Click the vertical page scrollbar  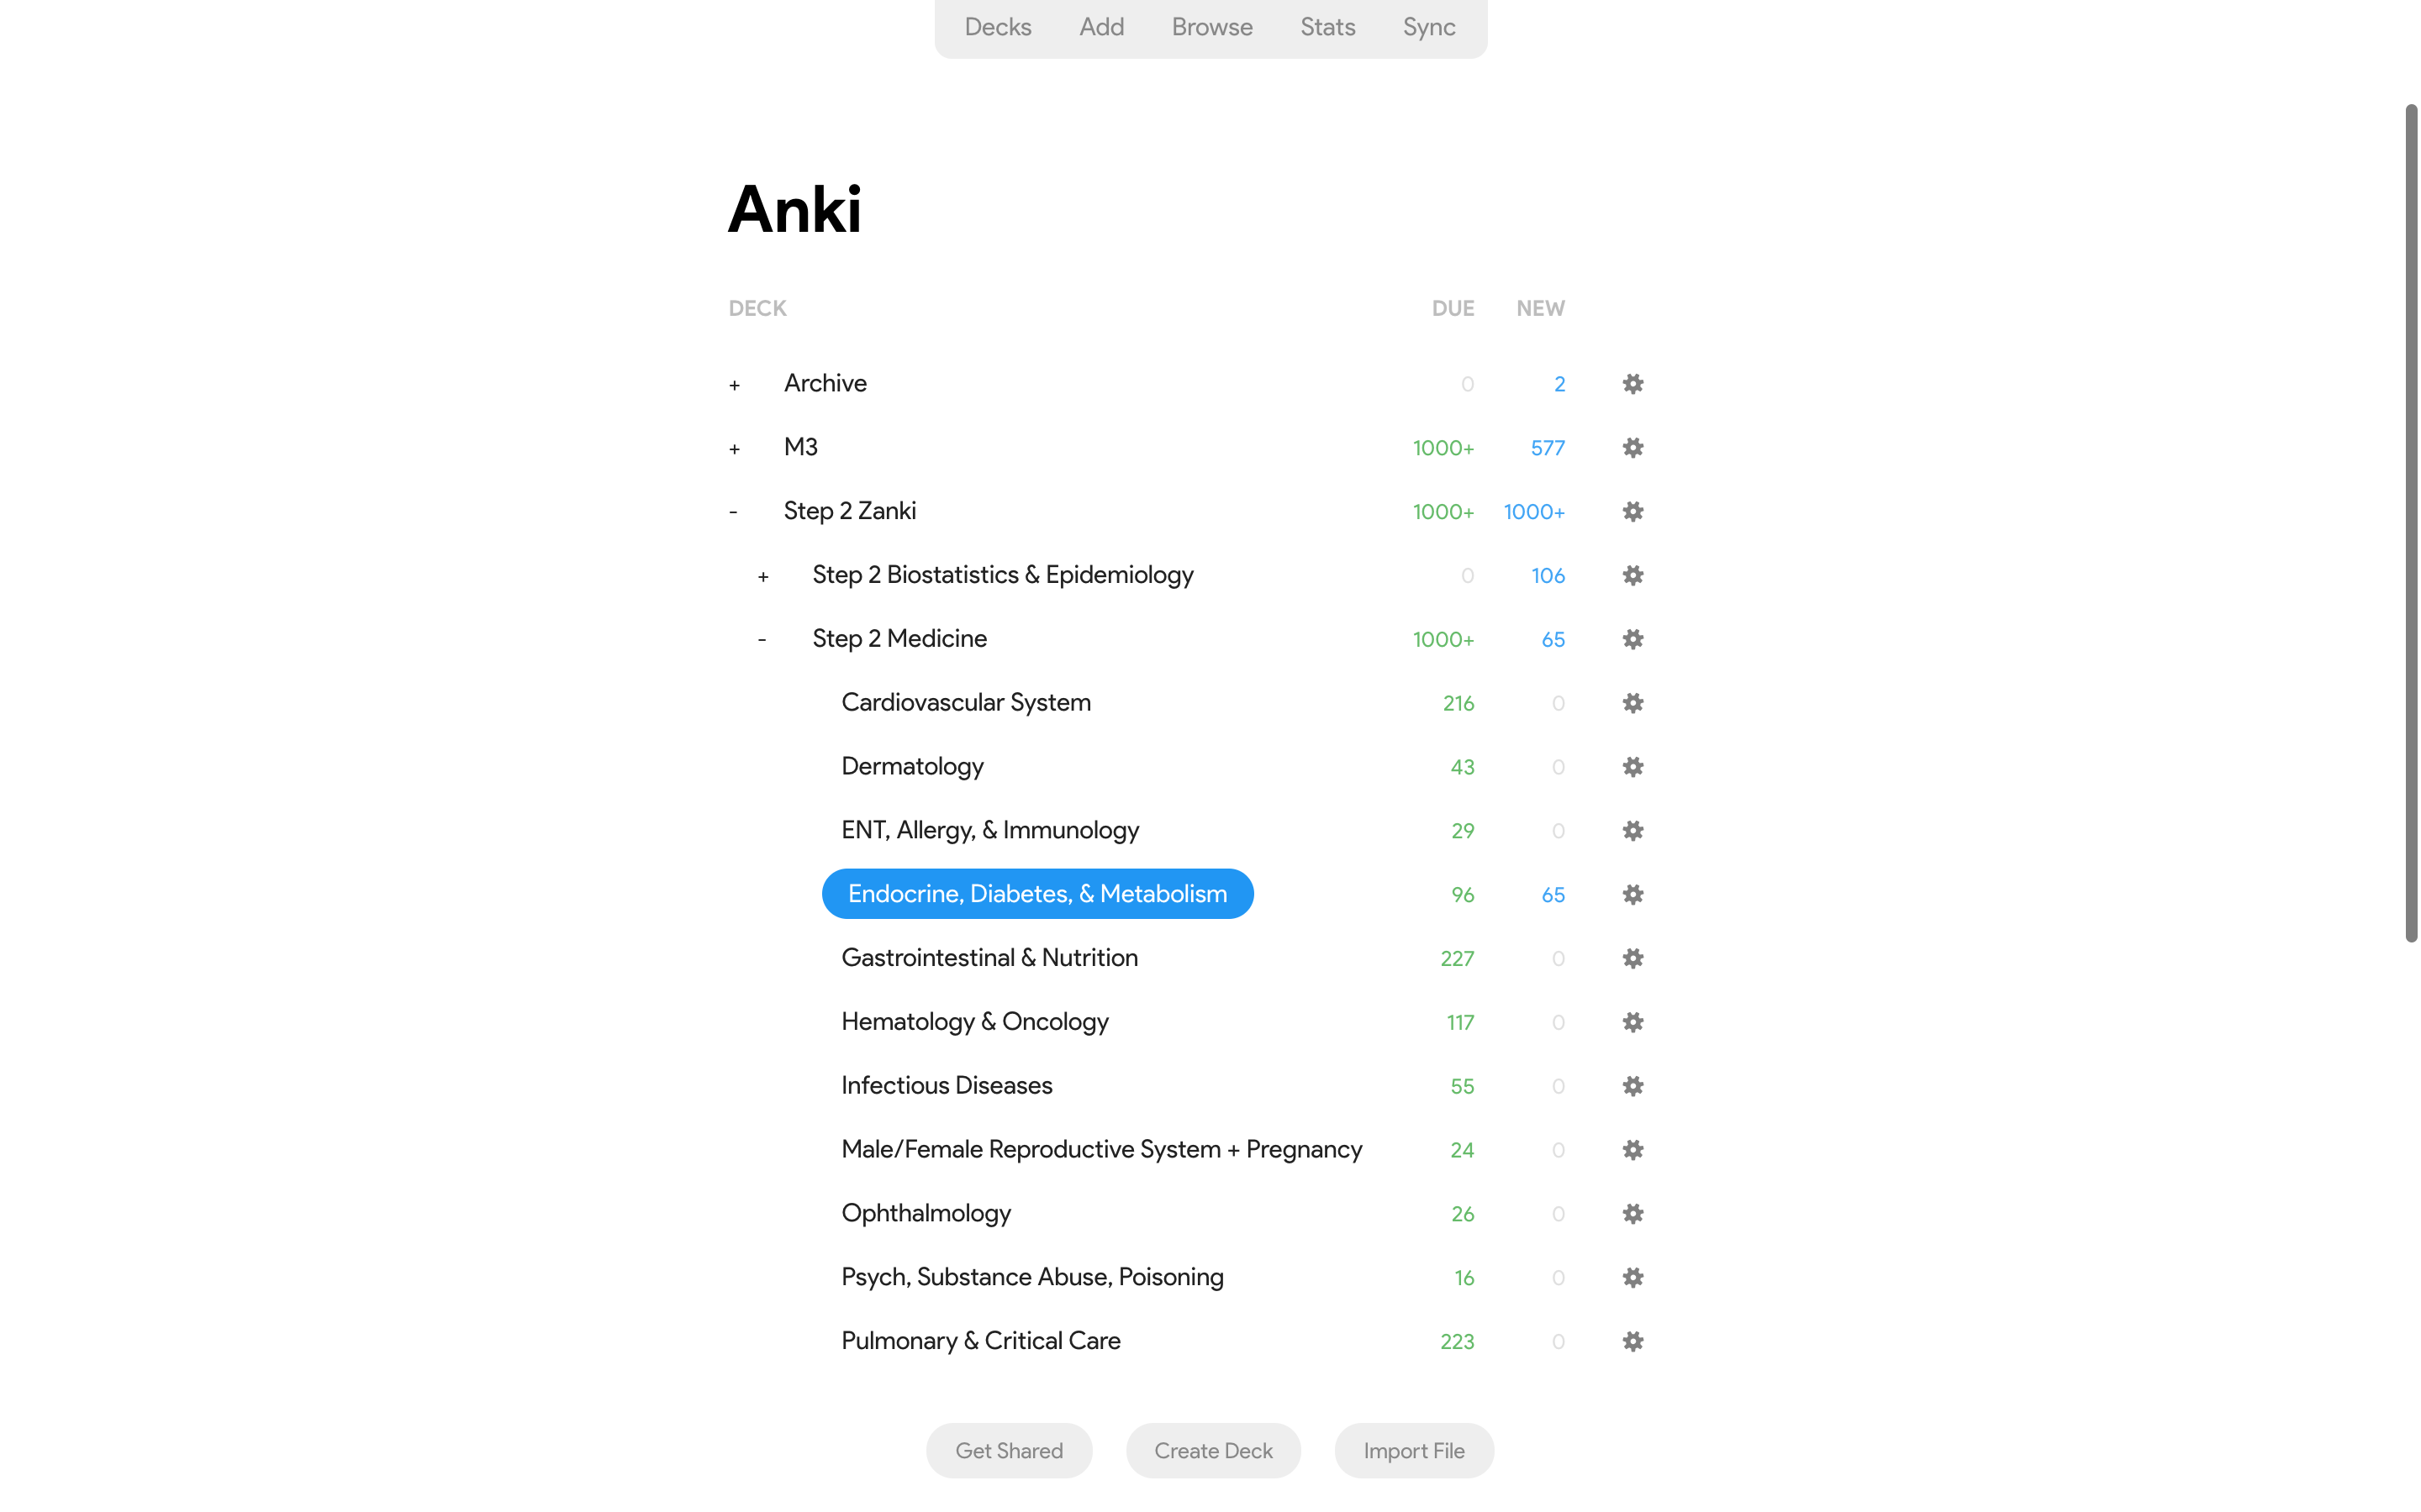[2411, 522]
